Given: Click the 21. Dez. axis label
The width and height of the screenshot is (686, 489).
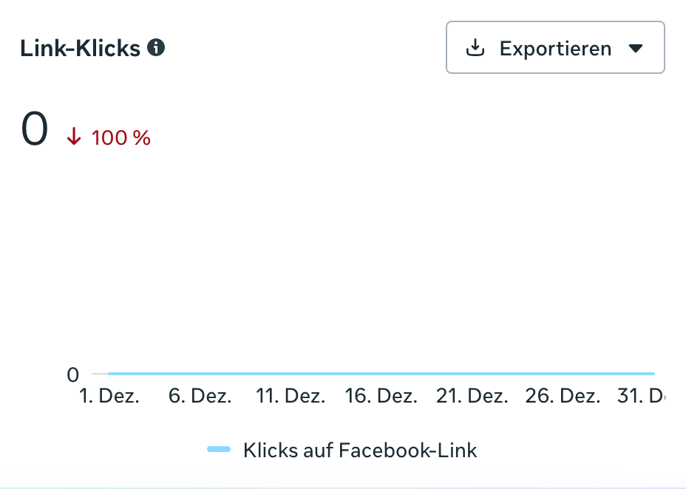Looking at the screenshot, I should point(472,396).
